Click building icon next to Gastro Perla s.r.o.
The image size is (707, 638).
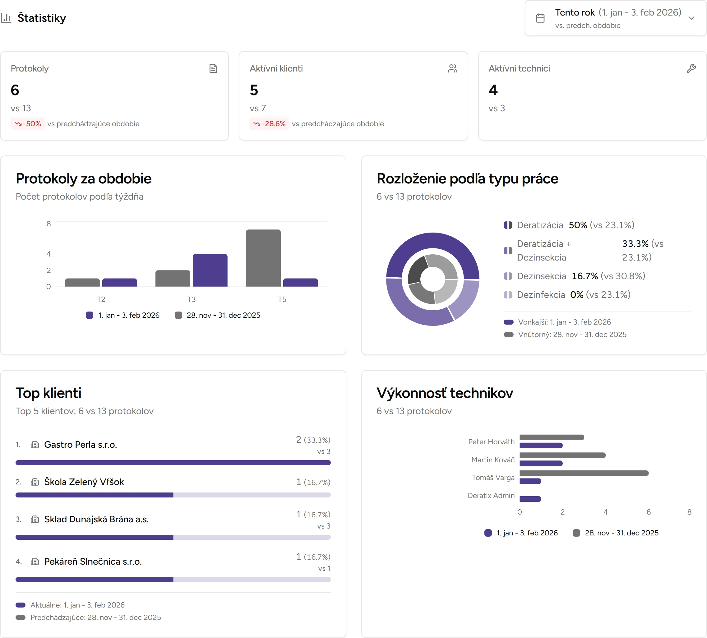35,445
